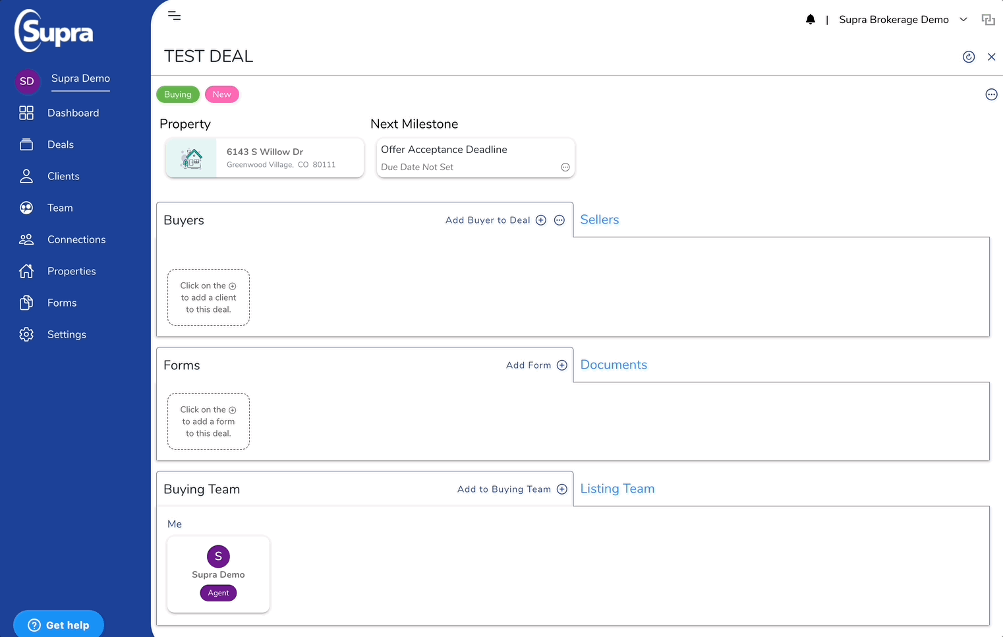Switch to the Listing Team tab
The image size is (1003, 637).
pyautogui.click(x=617, y=489)
